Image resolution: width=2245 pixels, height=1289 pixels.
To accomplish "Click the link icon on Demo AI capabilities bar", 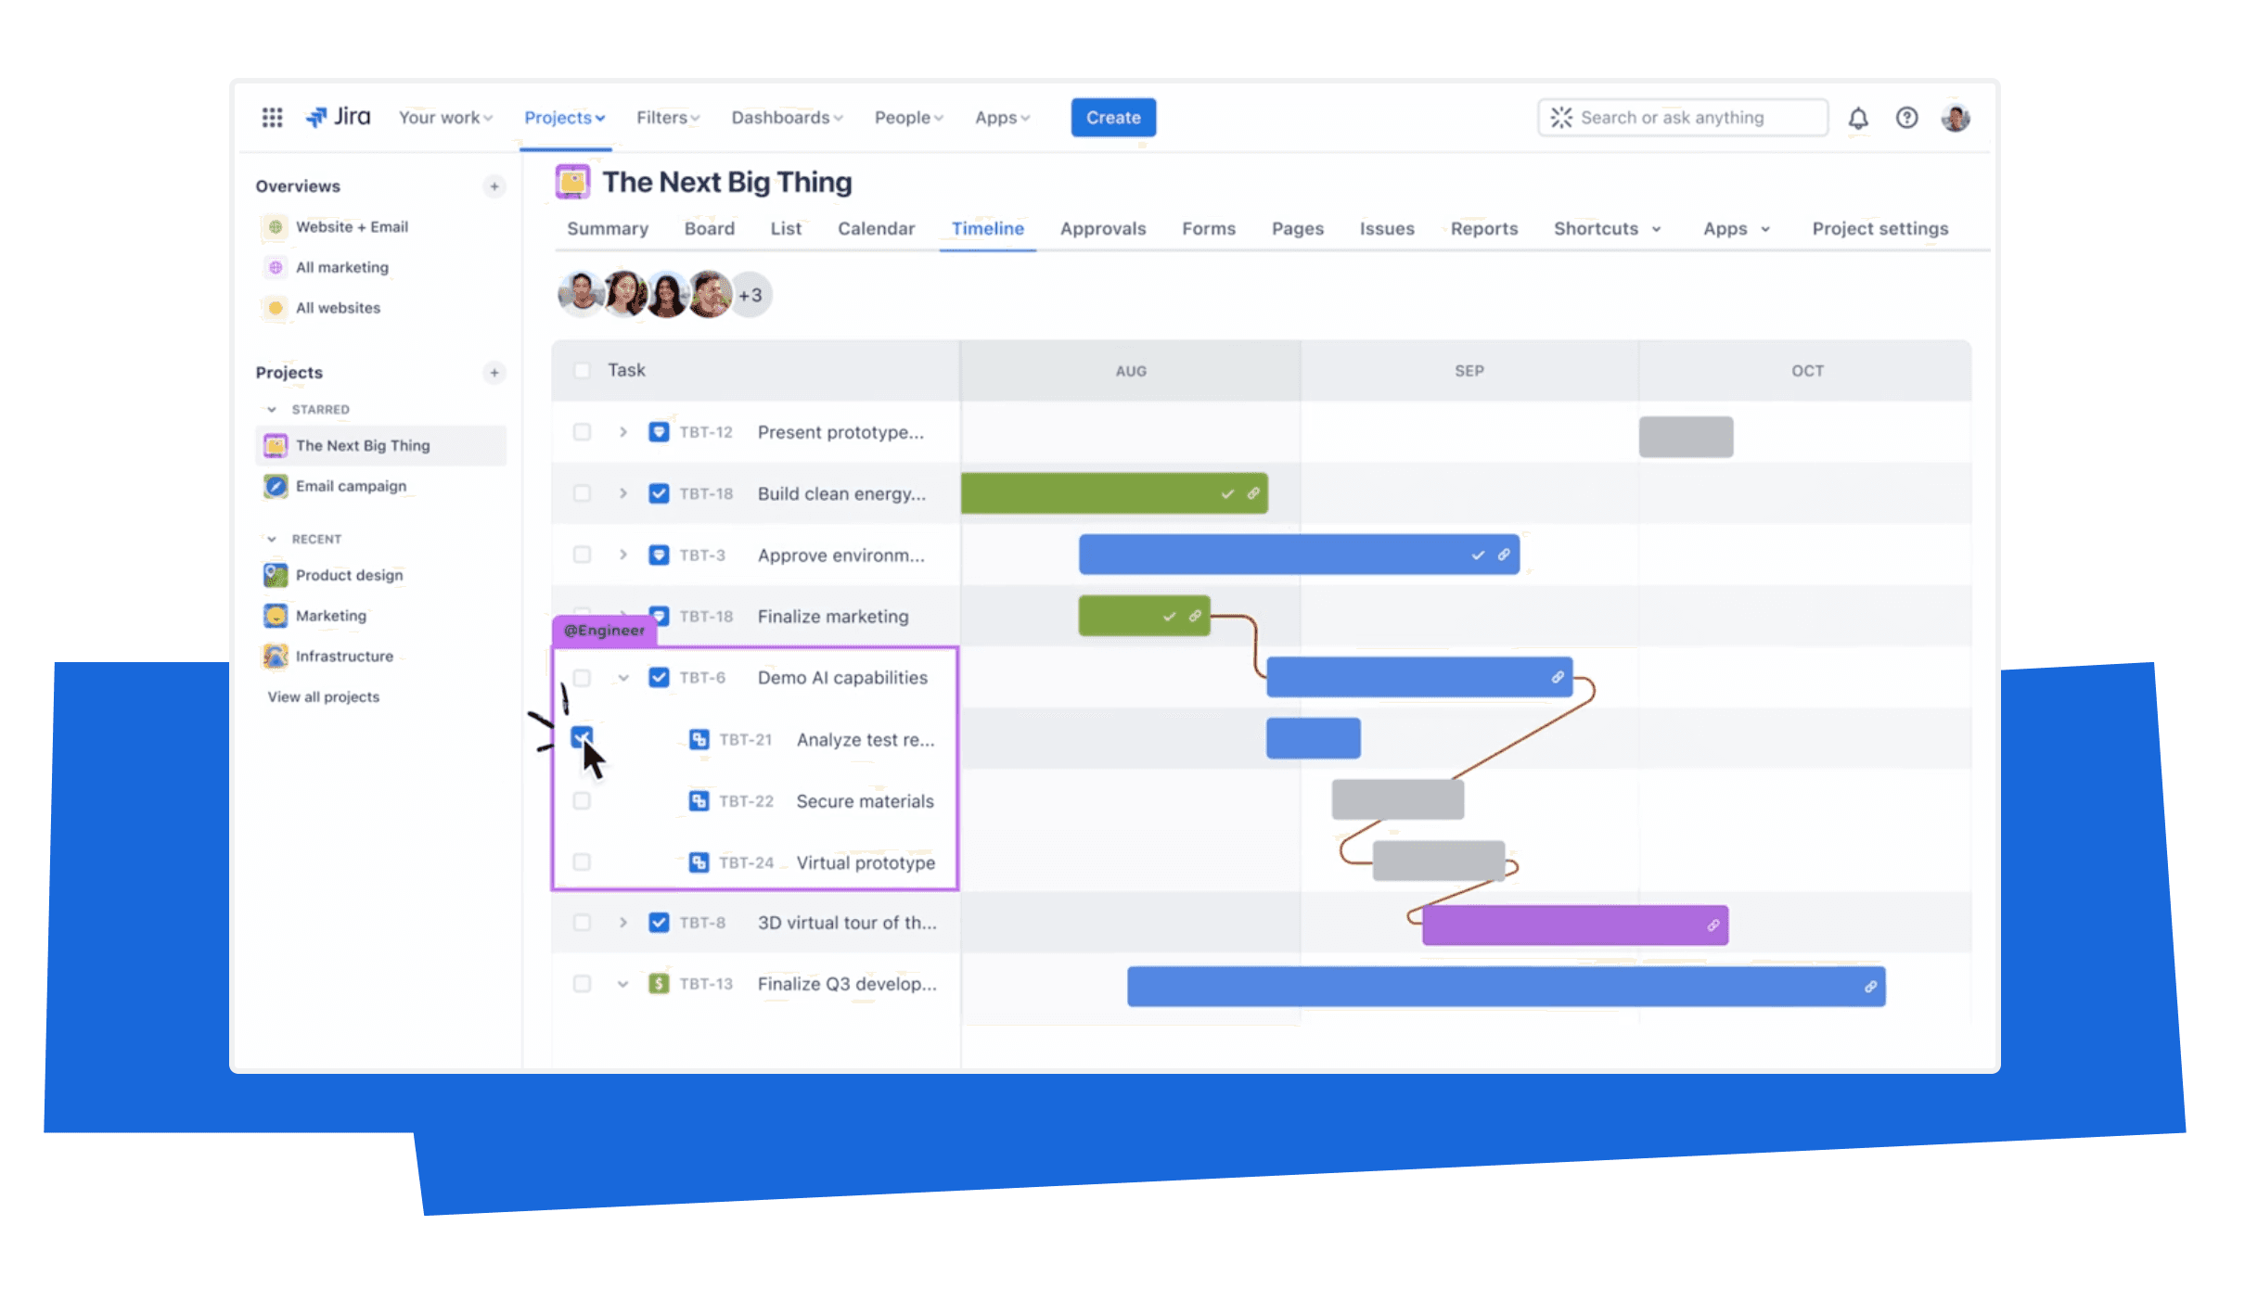I will point(1558,677).
